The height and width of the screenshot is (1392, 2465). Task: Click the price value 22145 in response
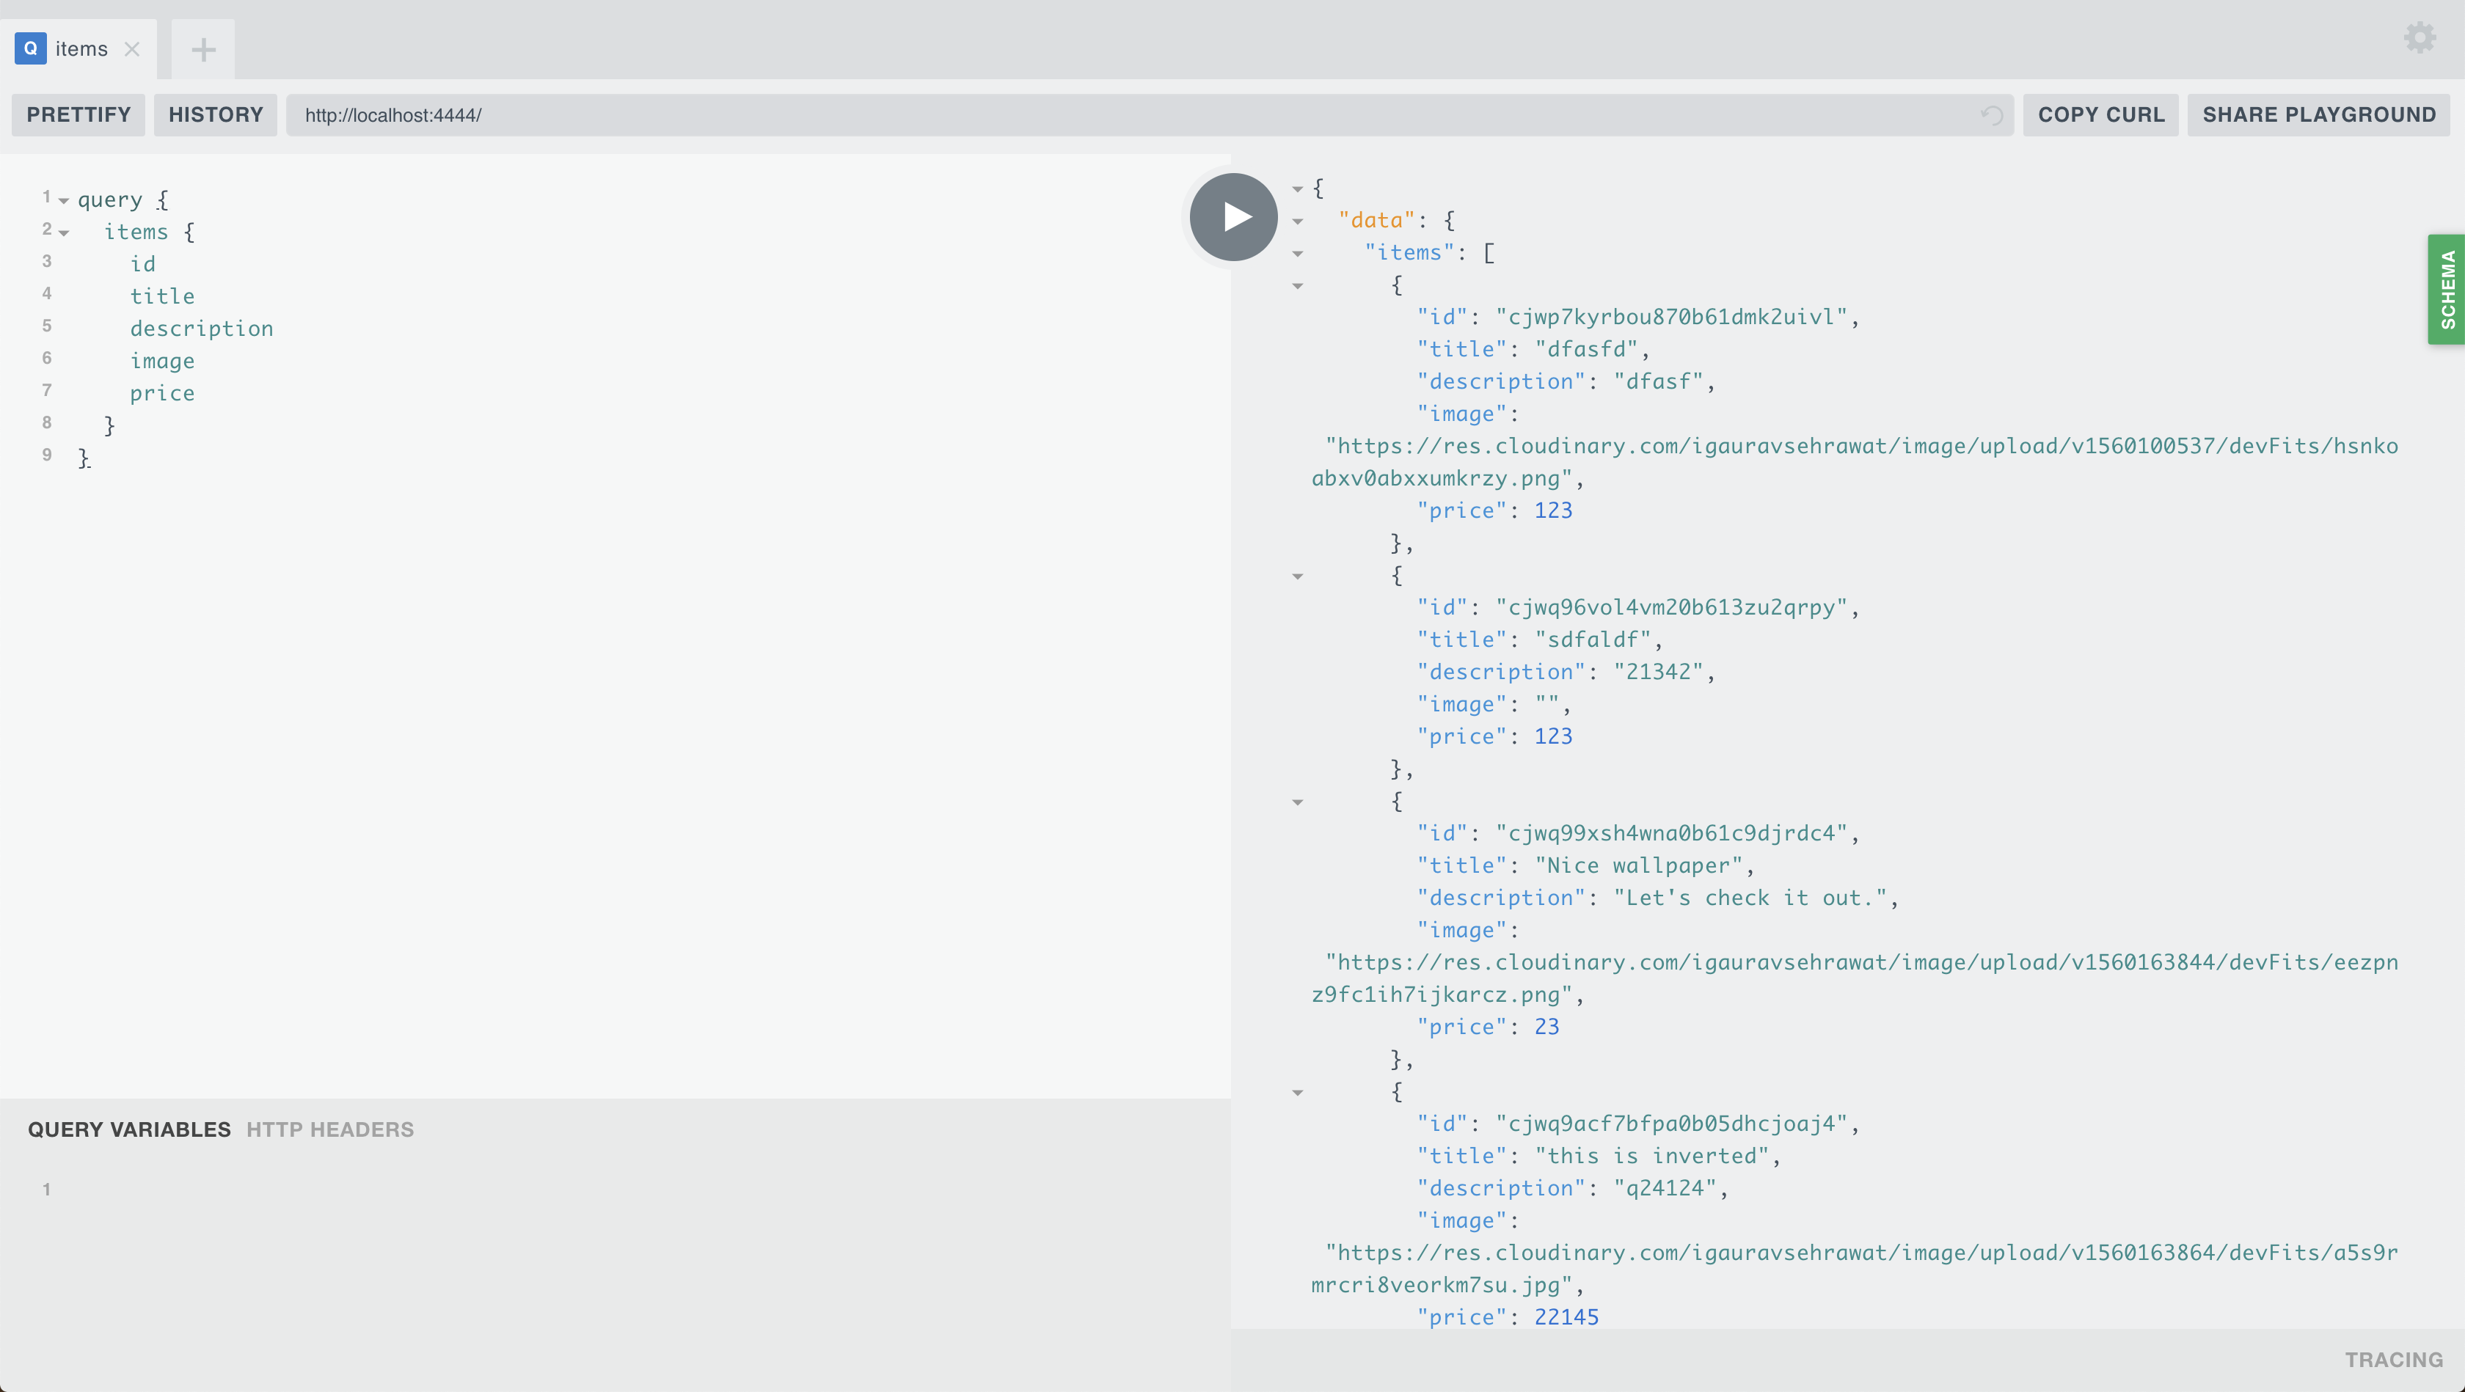point(1566,1316)
